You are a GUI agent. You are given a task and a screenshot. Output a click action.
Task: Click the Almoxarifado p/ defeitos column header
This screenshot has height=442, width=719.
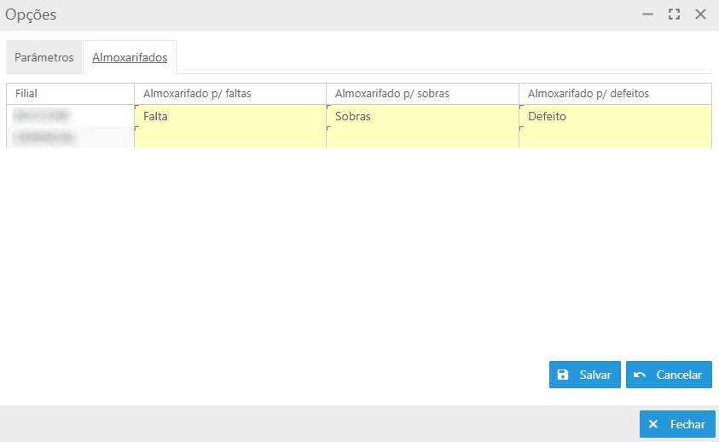[x=615, y=93]
